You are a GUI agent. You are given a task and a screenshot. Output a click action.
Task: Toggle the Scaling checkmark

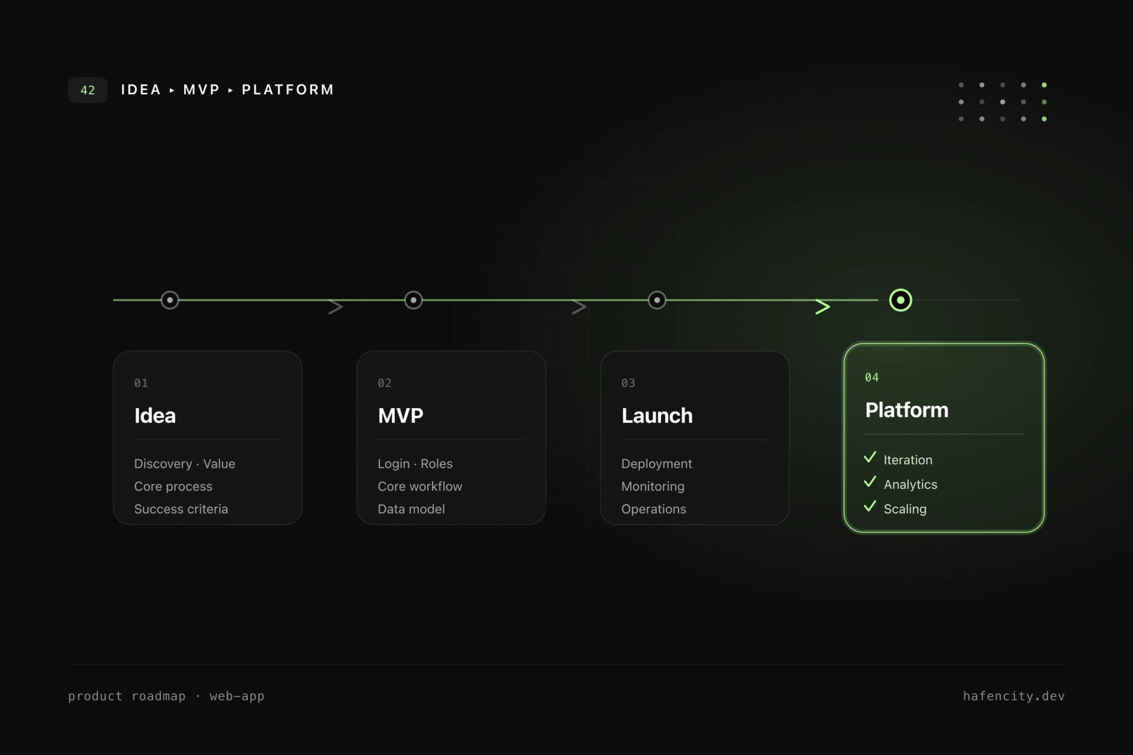pyautogui.click(x=870, y=506)
